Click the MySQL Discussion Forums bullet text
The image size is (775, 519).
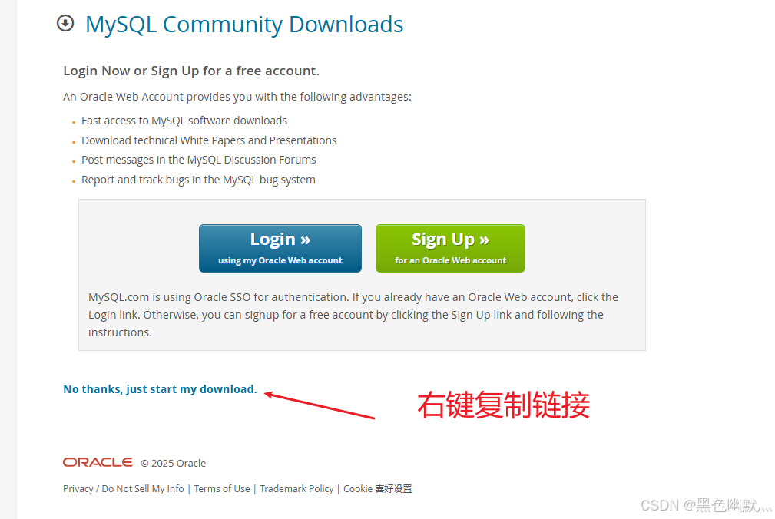tap(199, 160)
